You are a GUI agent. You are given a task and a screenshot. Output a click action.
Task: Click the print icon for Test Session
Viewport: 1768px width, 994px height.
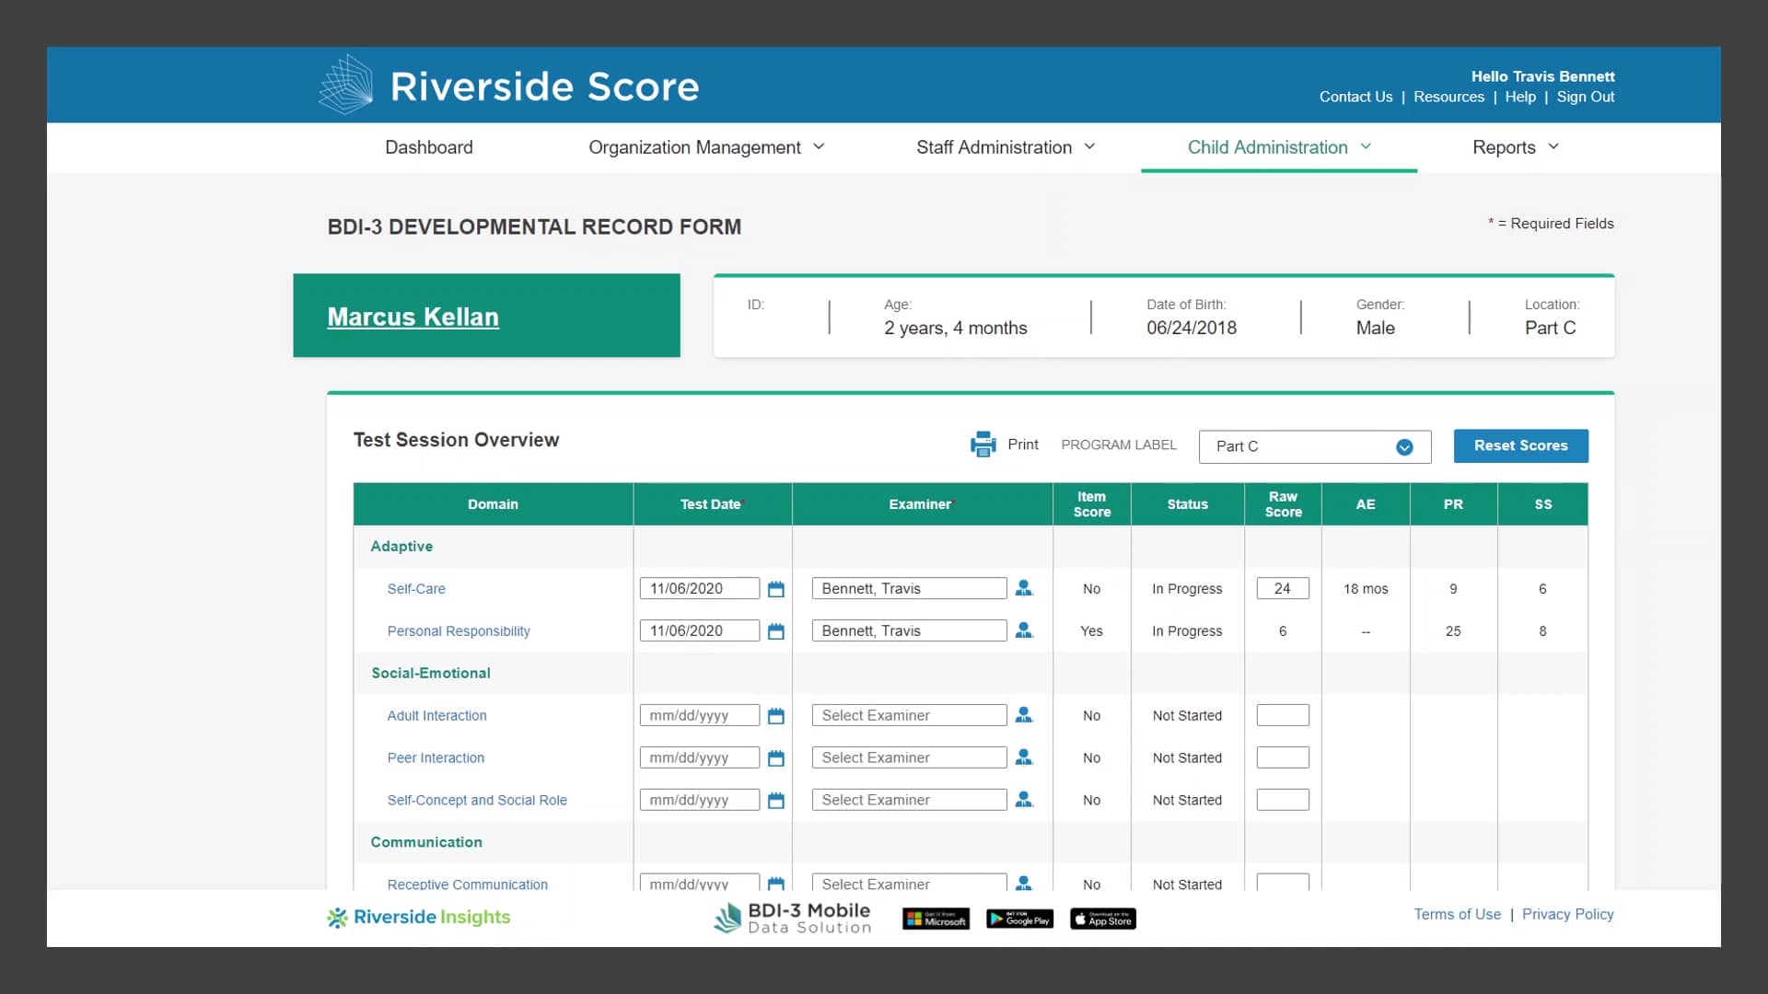click(x=983, y=445)
